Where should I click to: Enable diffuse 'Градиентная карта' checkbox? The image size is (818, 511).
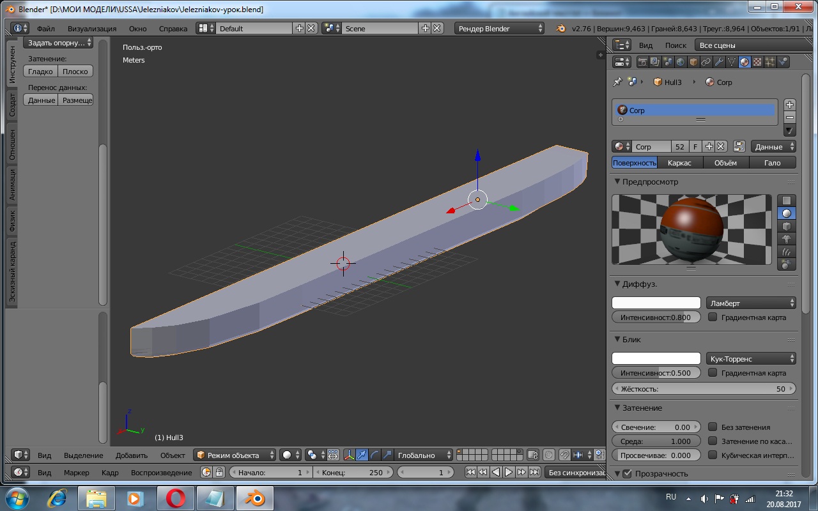point(713,317)
